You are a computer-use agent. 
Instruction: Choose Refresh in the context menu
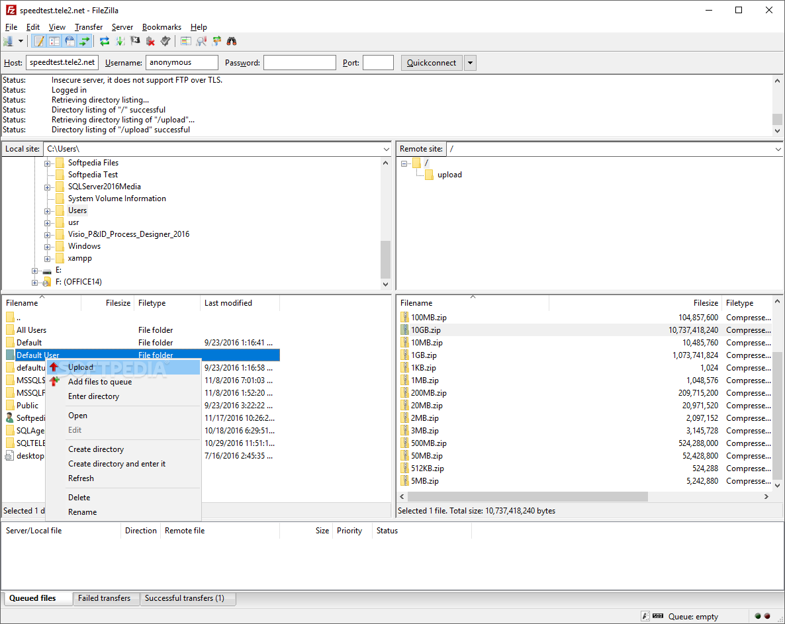[124, 478]
